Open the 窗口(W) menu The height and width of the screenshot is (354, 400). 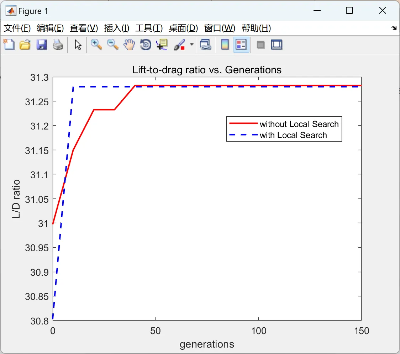pos(220,28)
